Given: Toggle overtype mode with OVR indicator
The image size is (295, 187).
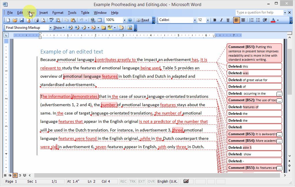Looking at the screenshot, I should click(151, 181).
